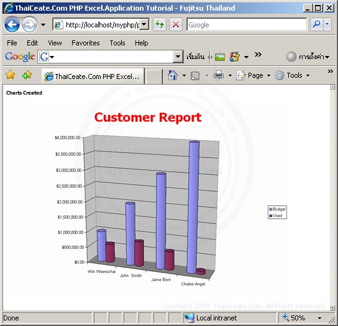The width and height of the screenshot is (338, 326).
Task: Click the Google toolbar logo
Action: point(20,57)
